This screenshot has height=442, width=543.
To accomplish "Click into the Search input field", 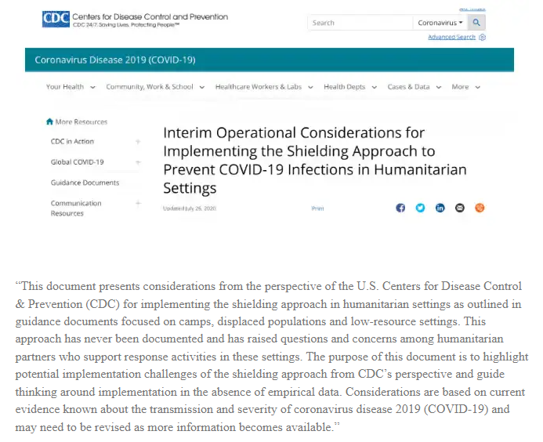I will 360,23.
